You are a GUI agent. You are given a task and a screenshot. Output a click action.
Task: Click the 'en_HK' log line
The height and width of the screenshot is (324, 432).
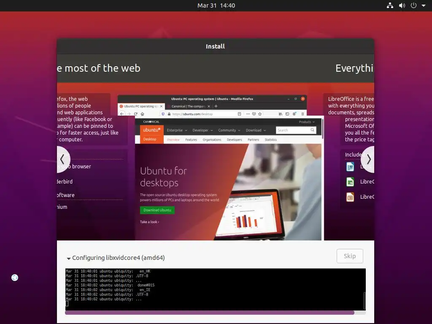pyautogui.click(x=108, y=271)
